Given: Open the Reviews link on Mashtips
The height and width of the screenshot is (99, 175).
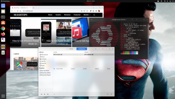Looking at the screenshot, I should point(67,15).
